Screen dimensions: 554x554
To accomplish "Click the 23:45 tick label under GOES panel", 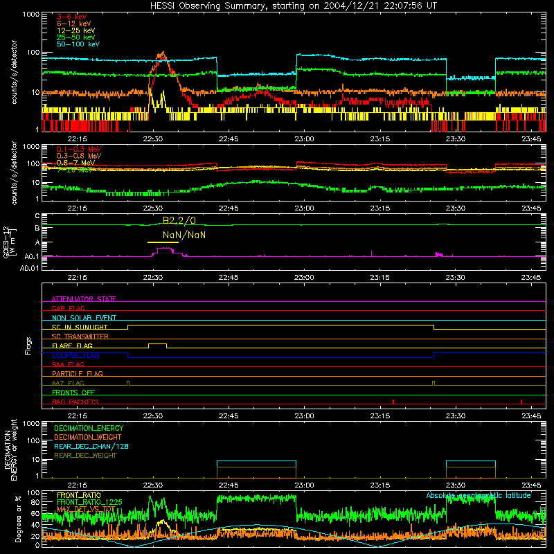I will (x=531, y=278).
